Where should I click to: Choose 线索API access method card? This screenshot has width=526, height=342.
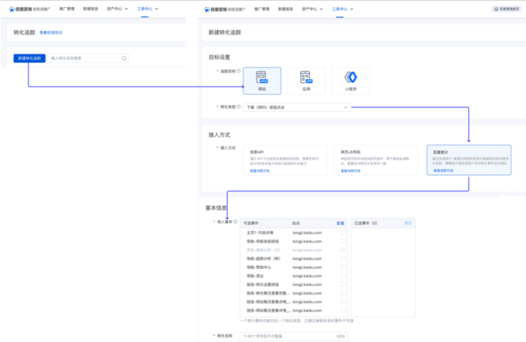tap(285, 160)
